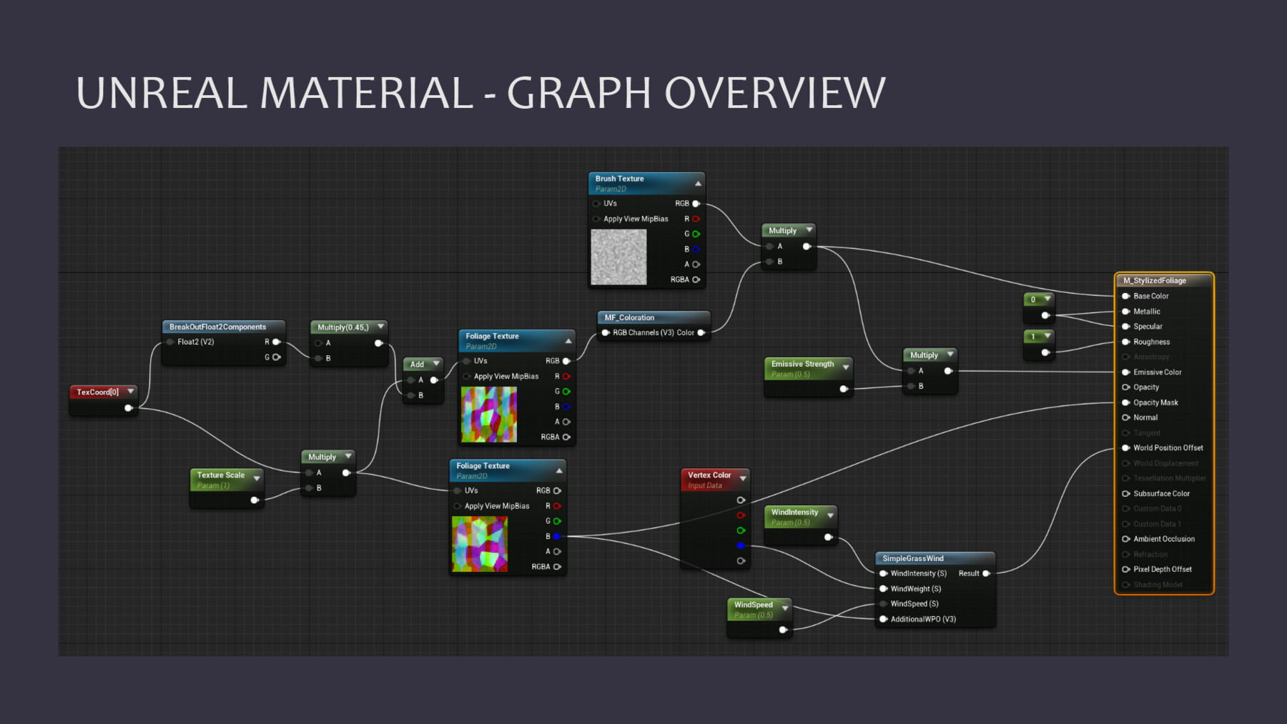Click the Result pin on SimpleGrassWind node
The height and width of the screenshot is (724, 1287).
click(985, 572)
